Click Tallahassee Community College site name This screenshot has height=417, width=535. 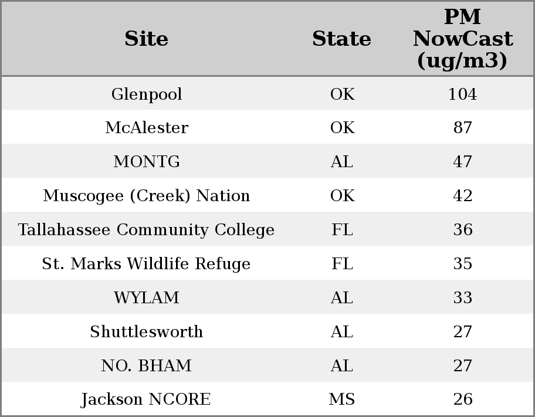click(147, 230)
